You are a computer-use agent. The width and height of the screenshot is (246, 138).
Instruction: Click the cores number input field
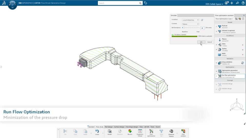point(202,28)
